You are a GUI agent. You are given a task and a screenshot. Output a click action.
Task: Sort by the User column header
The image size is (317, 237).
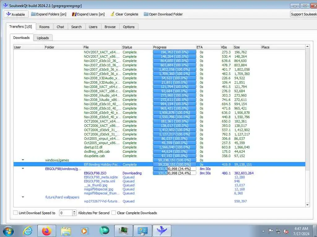tap(29, 47)
